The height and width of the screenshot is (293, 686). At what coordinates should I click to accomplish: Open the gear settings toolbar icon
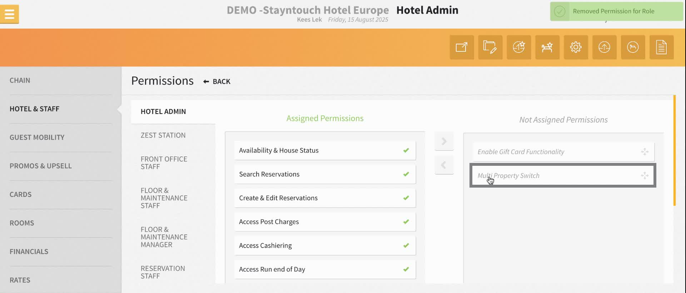(576, 47)
